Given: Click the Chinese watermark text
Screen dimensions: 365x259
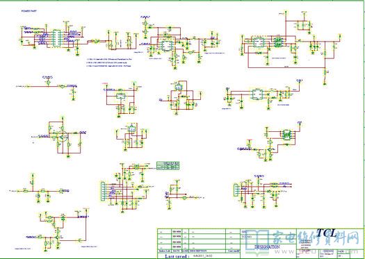Looking at the screenshot, I should coord(316,238).
